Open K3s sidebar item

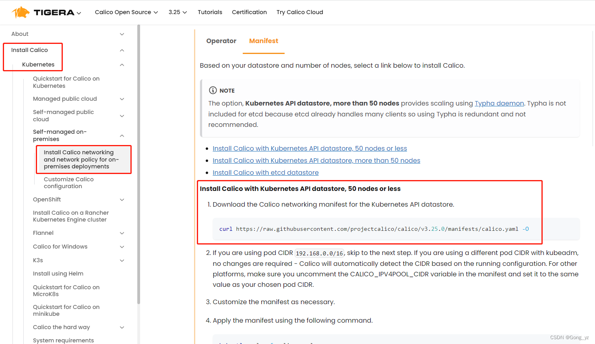38,260
